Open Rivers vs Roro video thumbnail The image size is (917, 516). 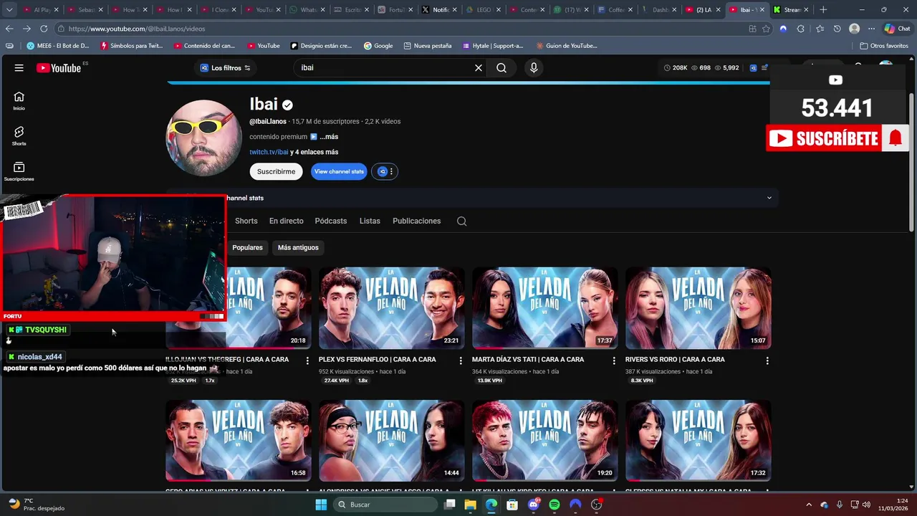[698, 308]
